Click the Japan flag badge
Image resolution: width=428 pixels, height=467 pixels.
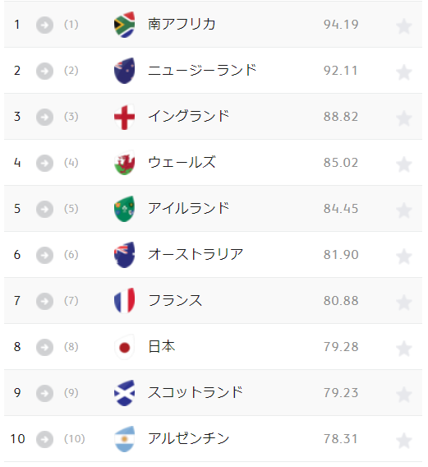click(124, 347)
